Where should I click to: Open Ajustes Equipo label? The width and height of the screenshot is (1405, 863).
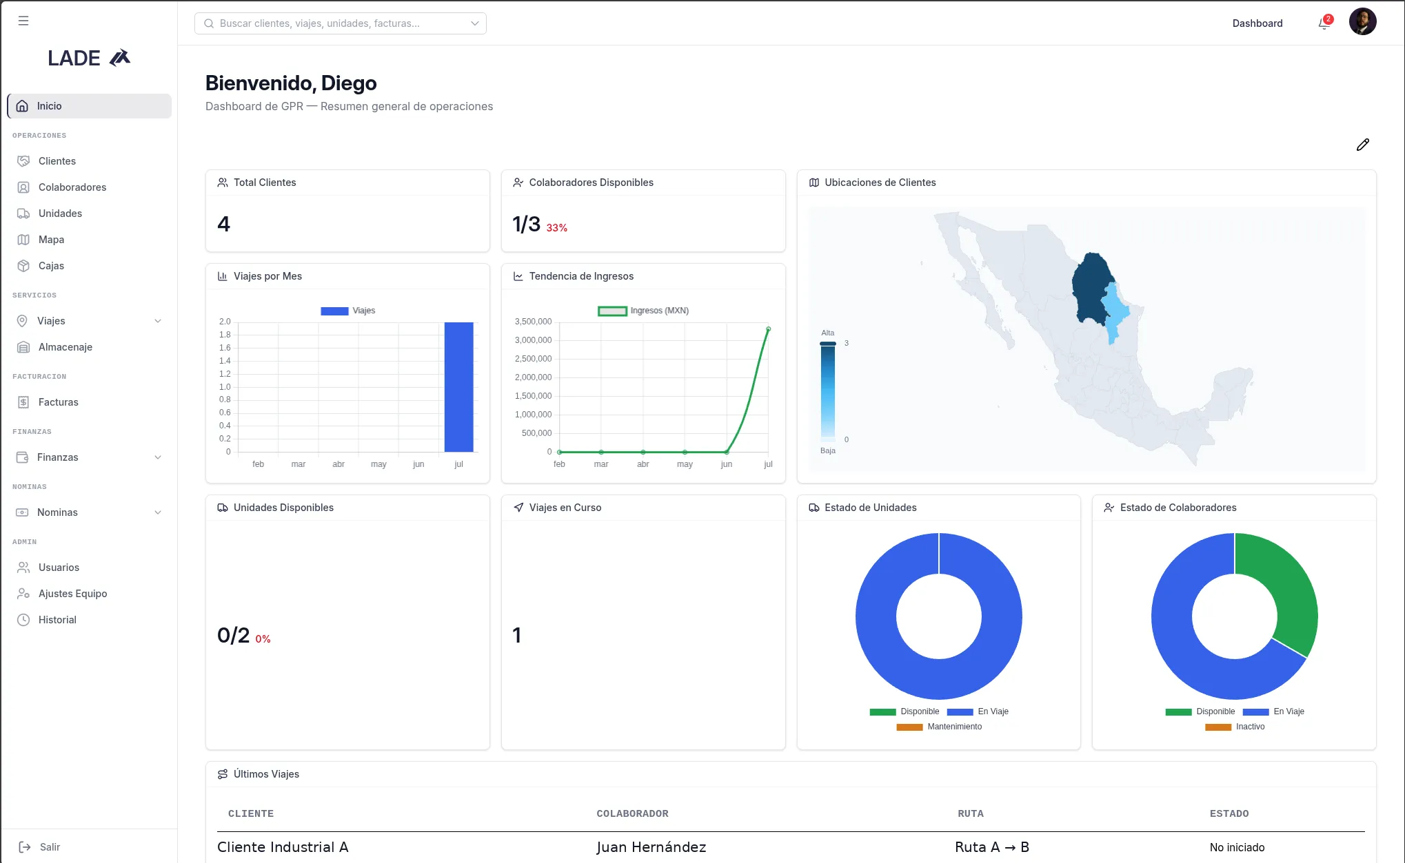[x=73, y=594]
